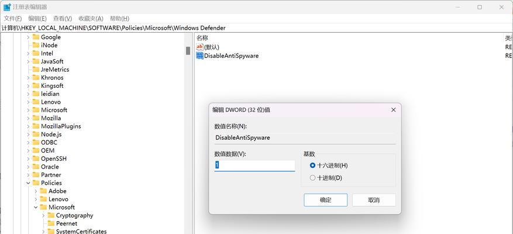Select the 十六进制(H) hexadecimal radio button
Viewport: 513px width, 234px height.
click(312, 166)
